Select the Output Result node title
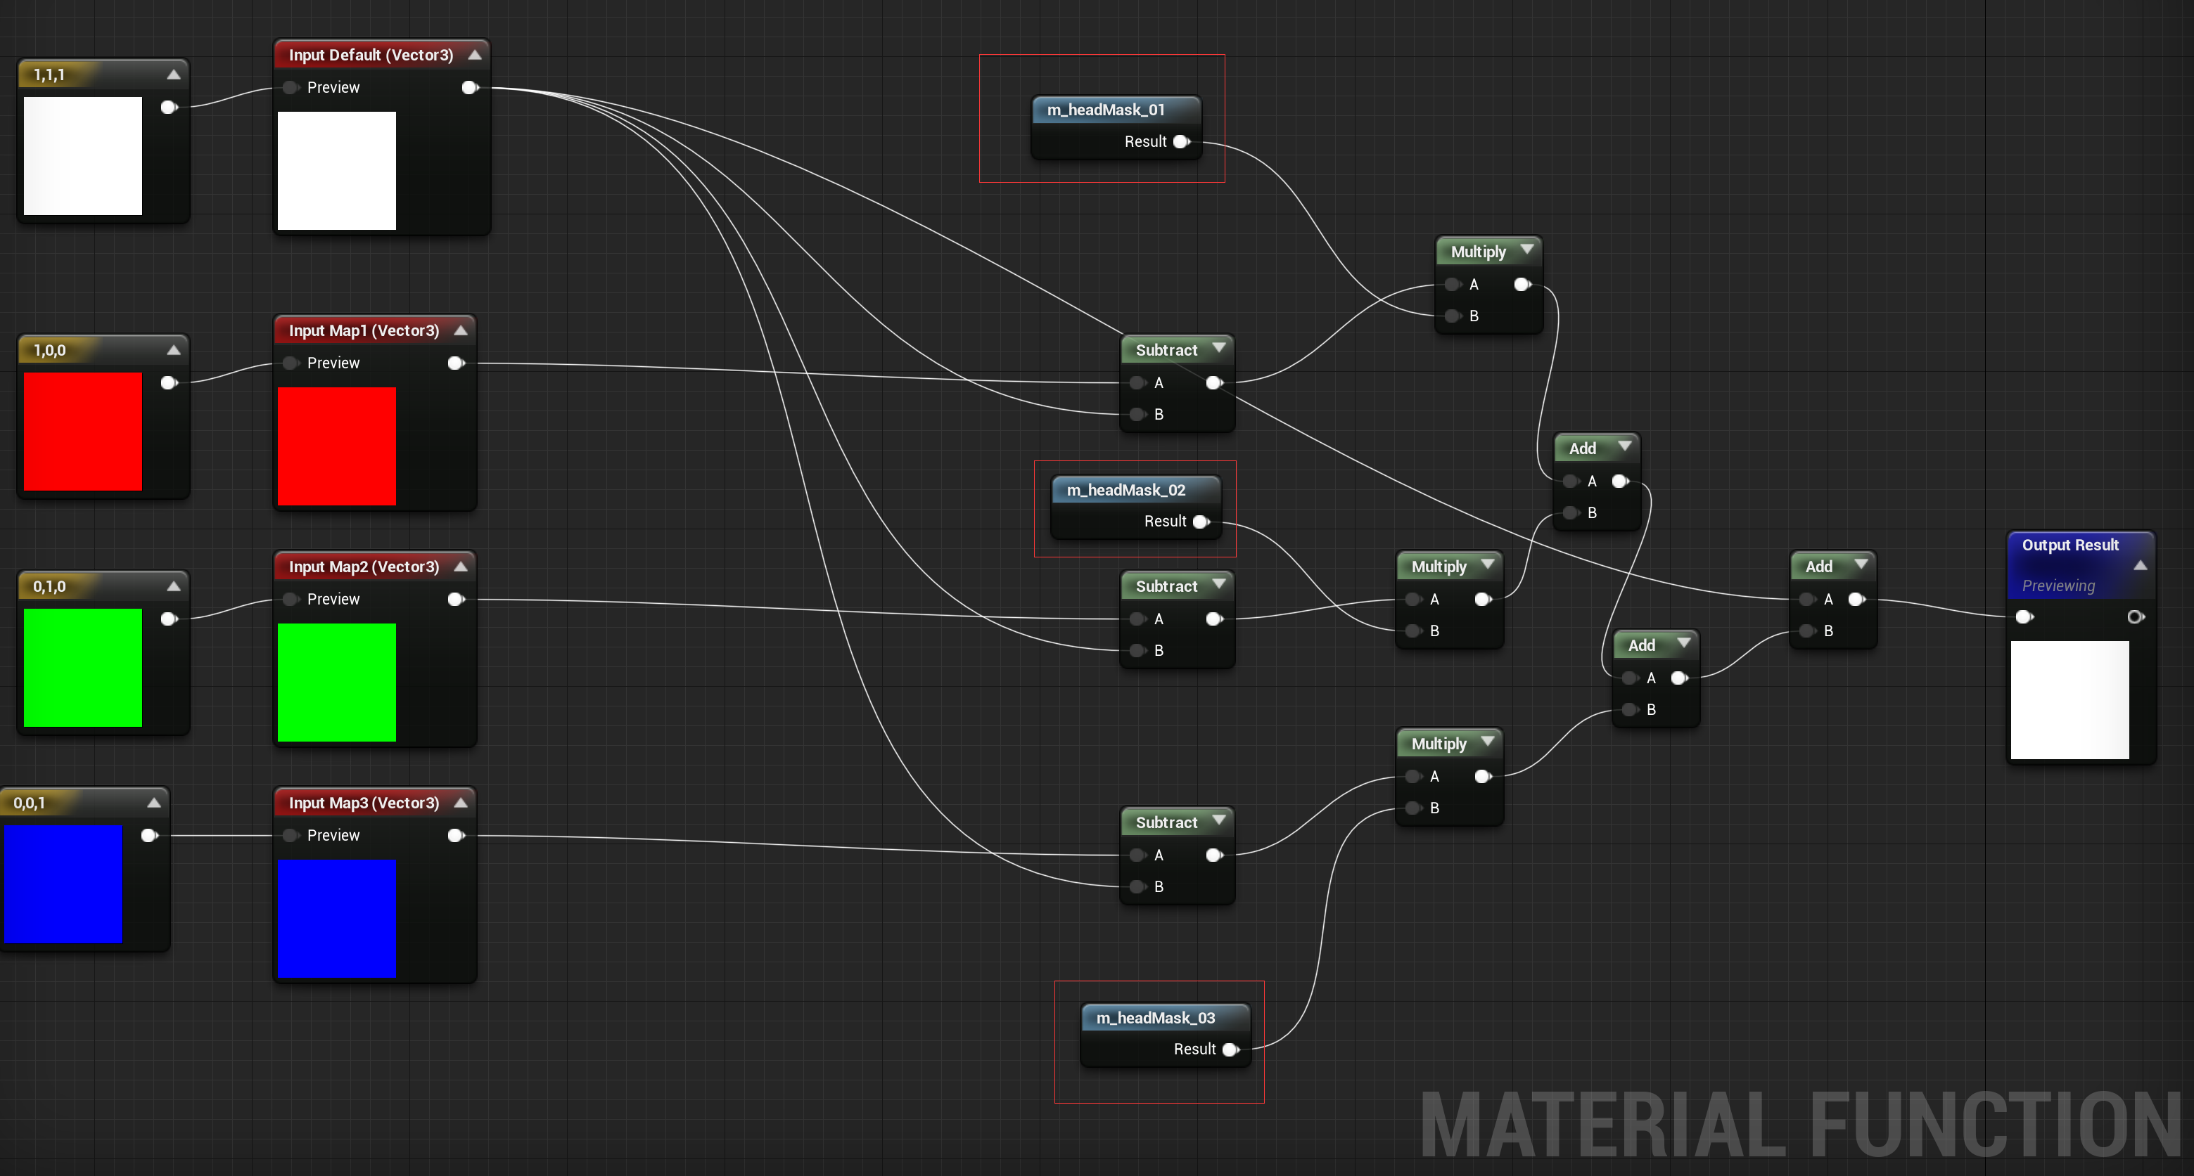The height and width of the screenshot is (1176, 2194). (2069, 545)
